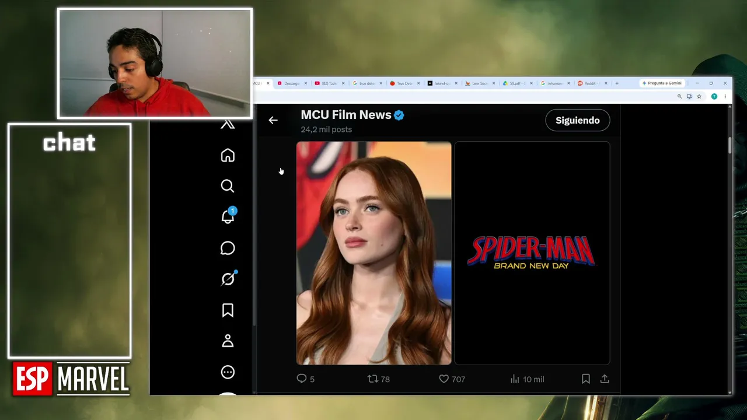Click the MCU Film News verified badge
747x420 pixels.
[x=399, y=116]
